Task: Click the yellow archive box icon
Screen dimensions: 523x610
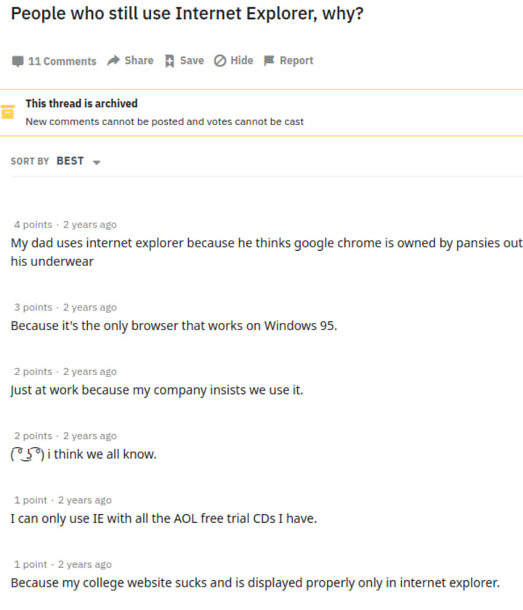Action: click(8, 112)
